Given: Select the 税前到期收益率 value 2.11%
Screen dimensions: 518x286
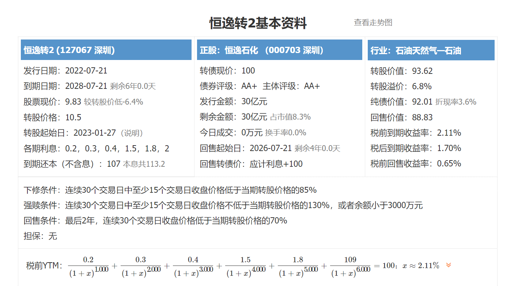Looking at the screenshot, I should point(449,133).
